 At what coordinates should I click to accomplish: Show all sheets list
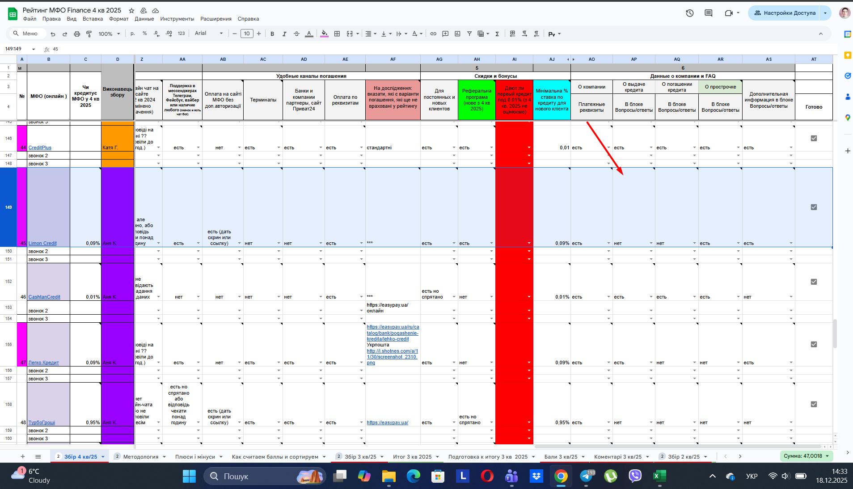tap(38, 456)
